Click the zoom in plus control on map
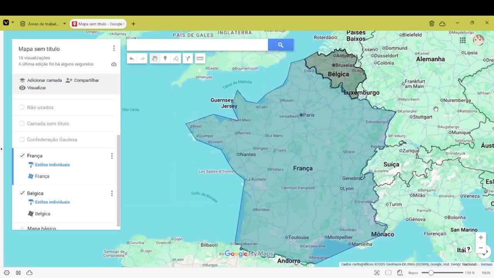The image size is (494, 278). [480, 237]
